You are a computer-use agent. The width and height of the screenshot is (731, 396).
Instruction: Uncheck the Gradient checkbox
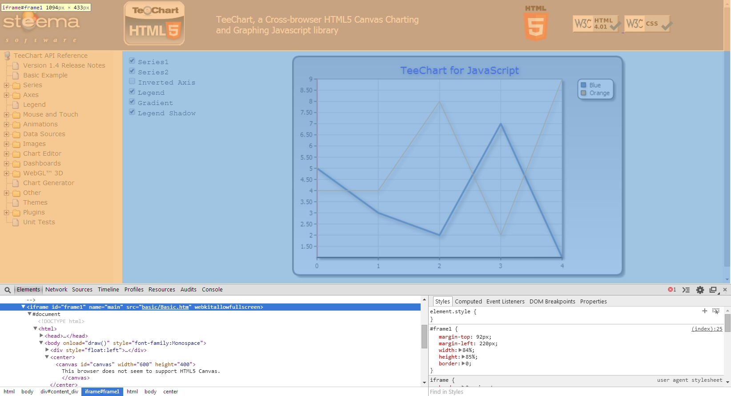132,102
